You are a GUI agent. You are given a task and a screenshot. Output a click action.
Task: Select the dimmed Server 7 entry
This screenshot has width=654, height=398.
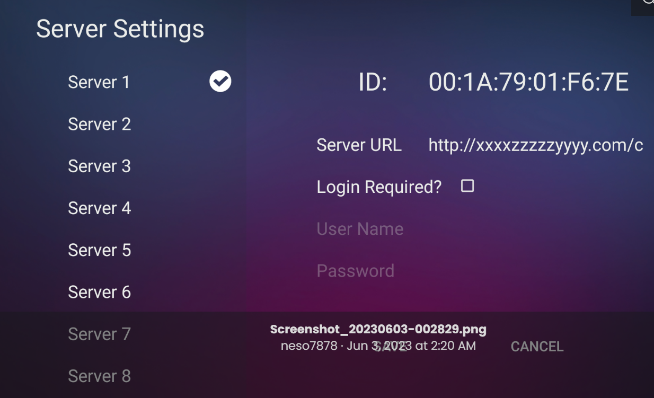[x=99, y=334]
